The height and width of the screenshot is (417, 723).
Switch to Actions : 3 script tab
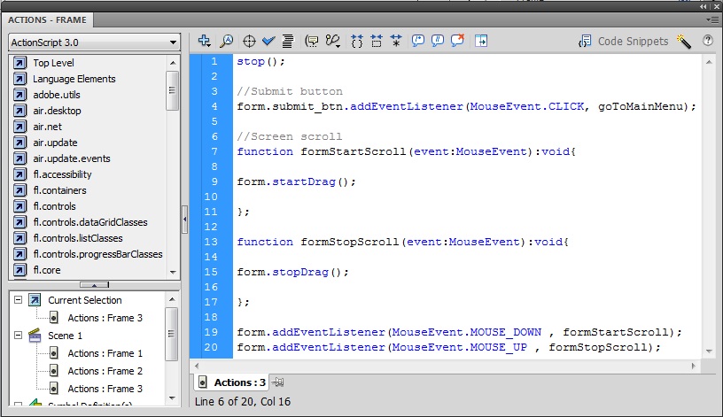[x=232, y=382]
